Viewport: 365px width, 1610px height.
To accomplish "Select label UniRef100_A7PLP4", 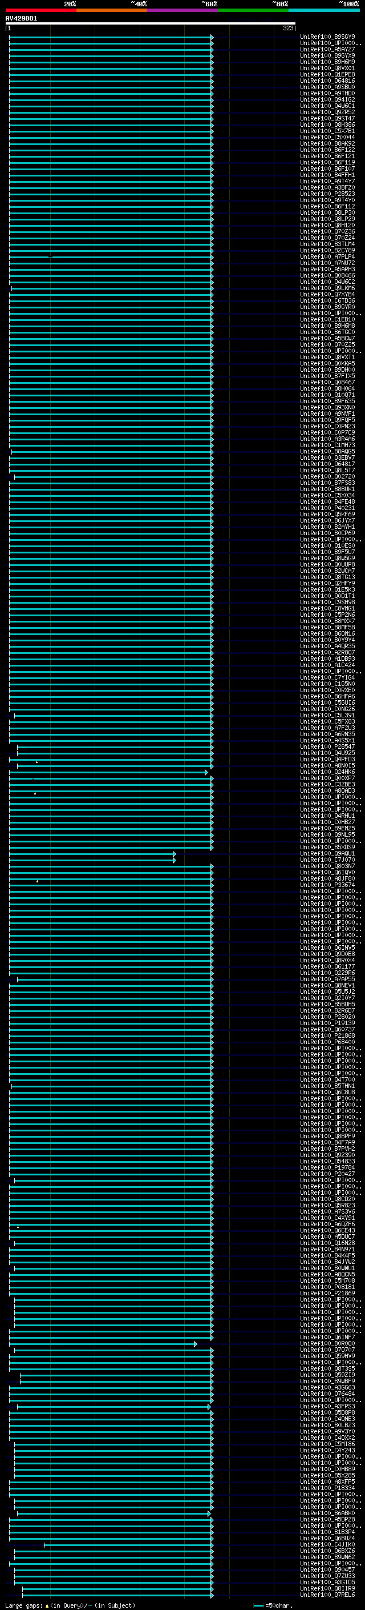I will [x=327, y=257].
